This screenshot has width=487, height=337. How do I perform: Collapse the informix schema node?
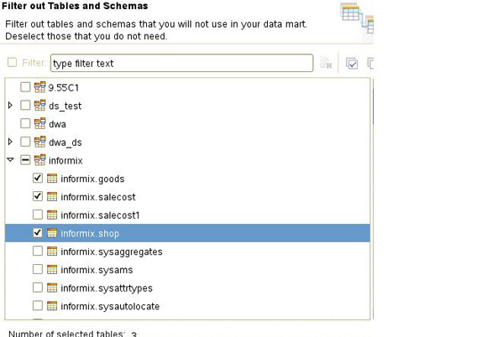(10, 160)
